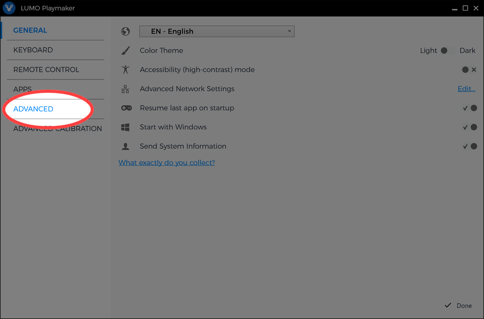
Task: Click the globe language icon
Action: tap(125, 31)
